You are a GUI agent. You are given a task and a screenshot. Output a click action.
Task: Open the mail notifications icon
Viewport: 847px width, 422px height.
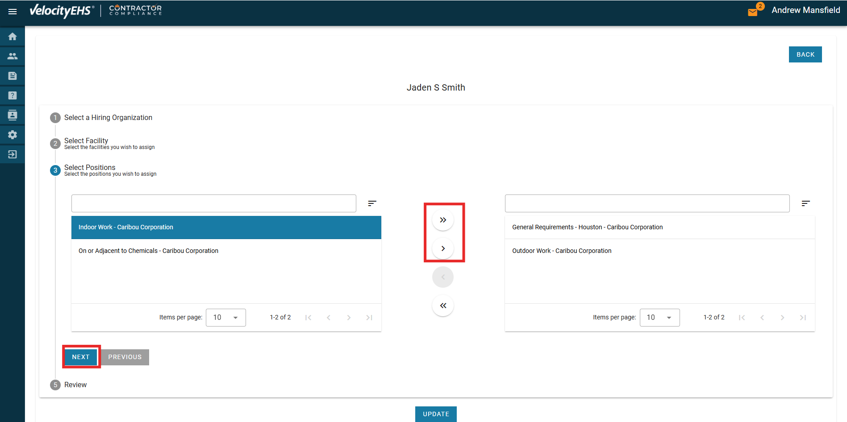click(753, 12)
